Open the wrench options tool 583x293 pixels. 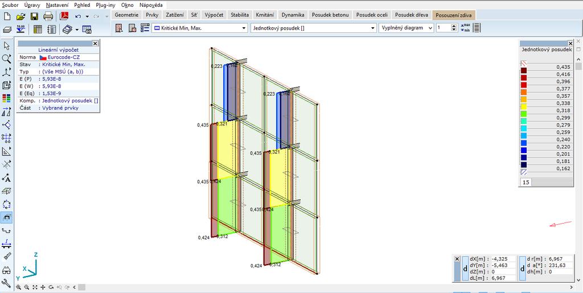(x=7, y=283)
